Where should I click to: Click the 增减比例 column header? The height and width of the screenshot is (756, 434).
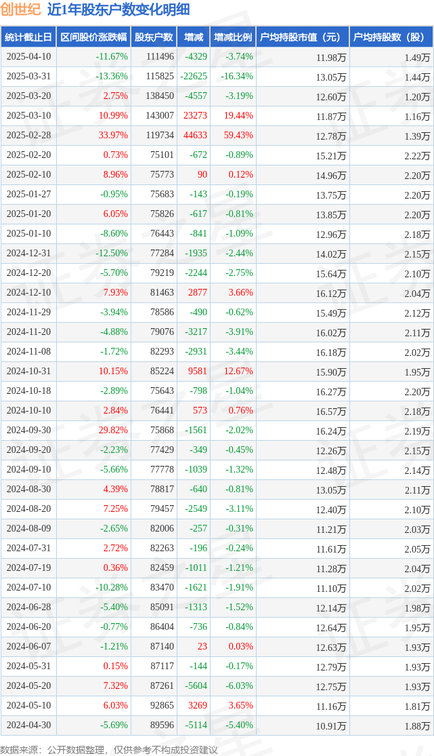(x=233, y=37)
